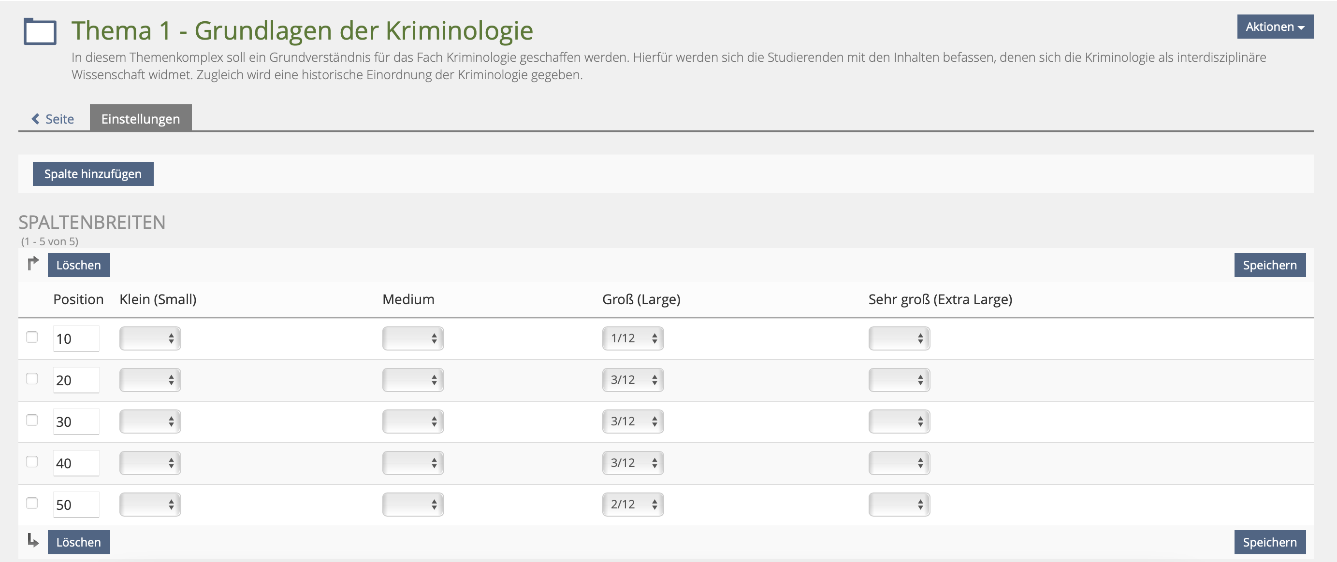Image resolution: width=1337 pixels, height=562 pixels.
Task: Switch to the Einstellungen tab
Action: tap(141, 118)
